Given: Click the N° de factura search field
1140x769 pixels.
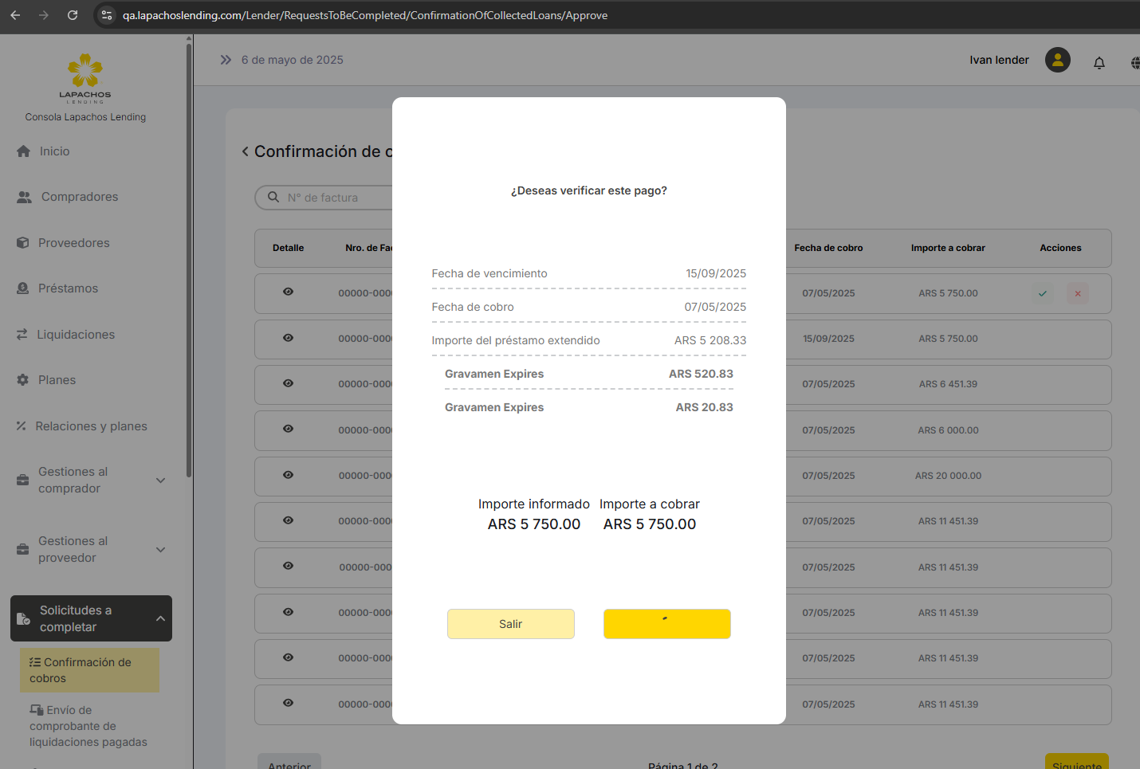Looking at the screenshot, I should [x=335, y=198].
